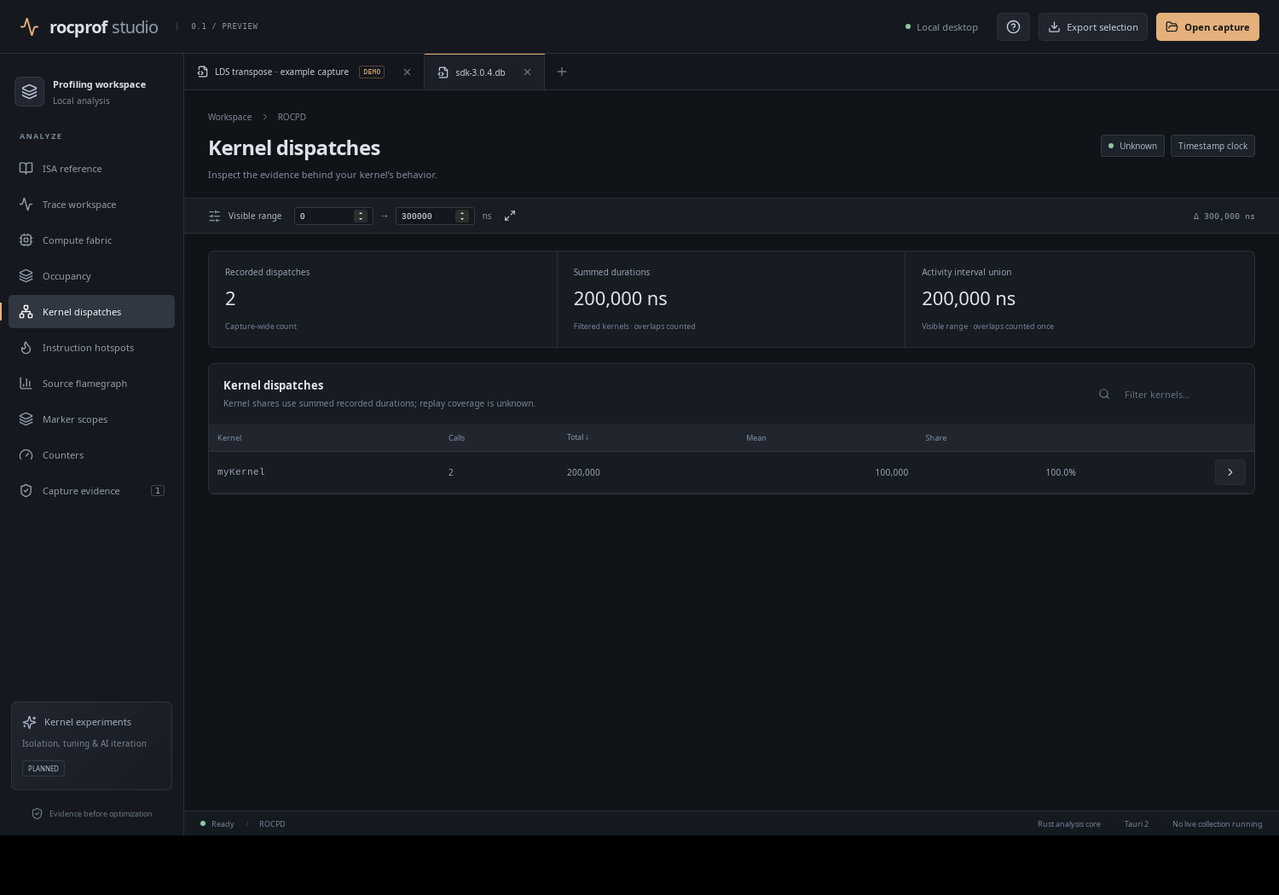This screenshot has height=895, width=1279.
Task: Open the Kernel experiments card
Action: point(91,746)
